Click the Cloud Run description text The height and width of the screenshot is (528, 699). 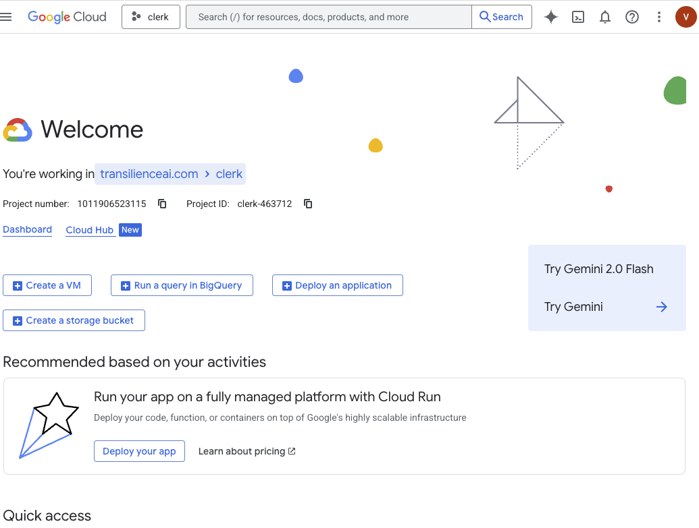(x=280, y=417)
